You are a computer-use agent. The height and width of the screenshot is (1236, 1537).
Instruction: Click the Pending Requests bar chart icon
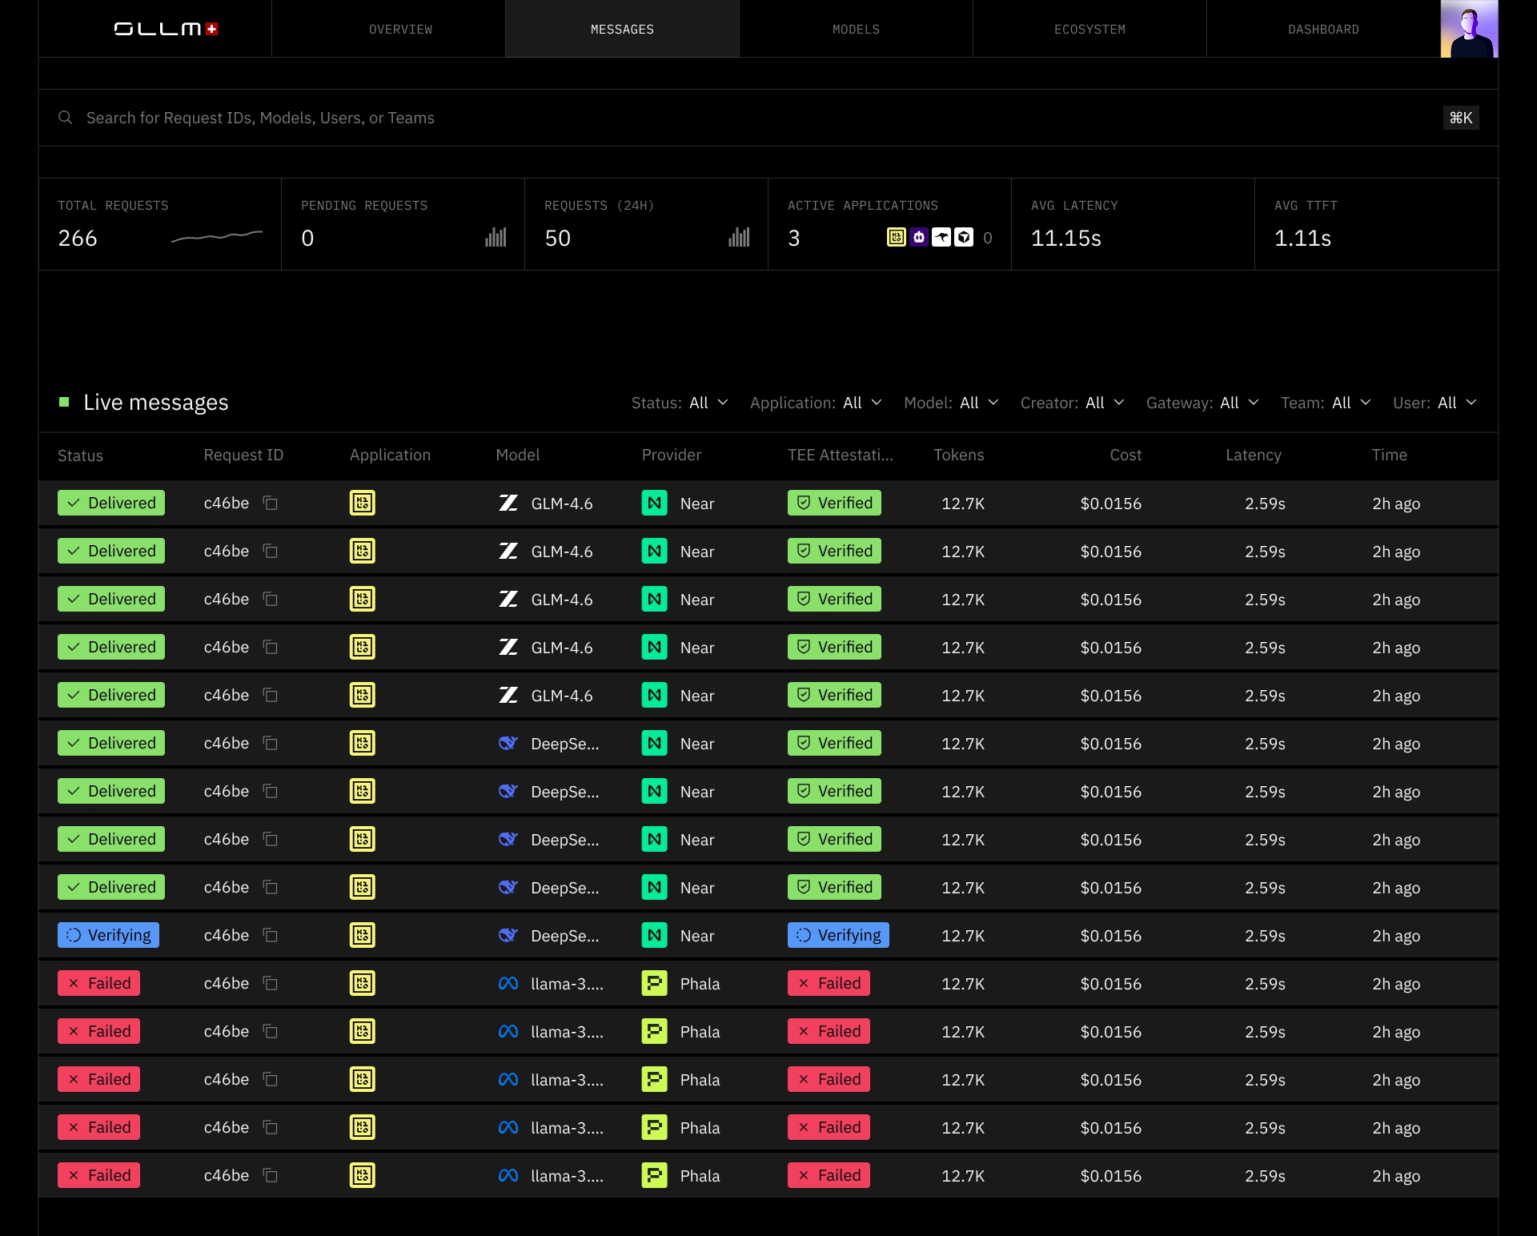[496, 237]
